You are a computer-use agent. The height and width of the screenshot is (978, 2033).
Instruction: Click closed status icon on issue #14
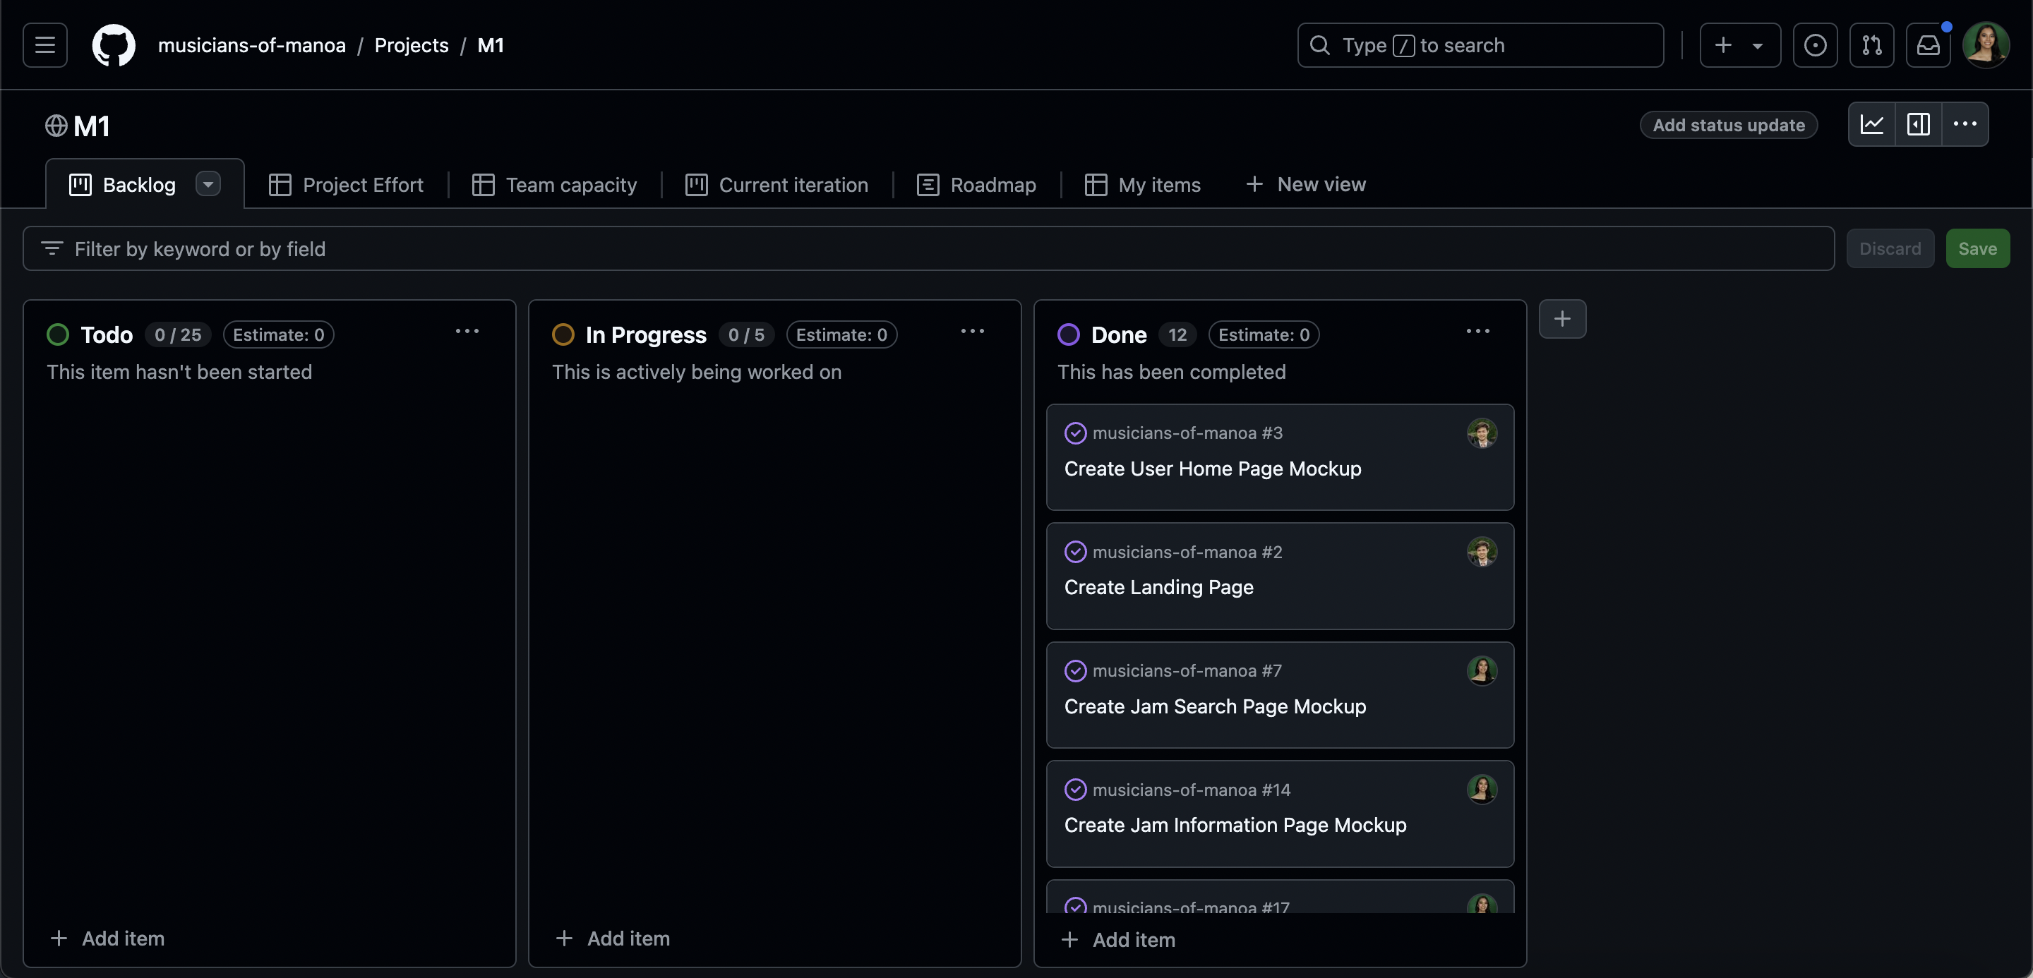[1075, 790]
